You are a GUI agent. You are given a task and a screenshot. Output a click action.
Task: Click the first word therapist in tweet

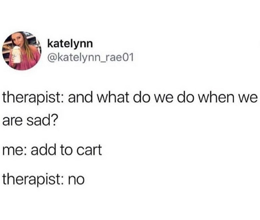click(x=33, y=98)
